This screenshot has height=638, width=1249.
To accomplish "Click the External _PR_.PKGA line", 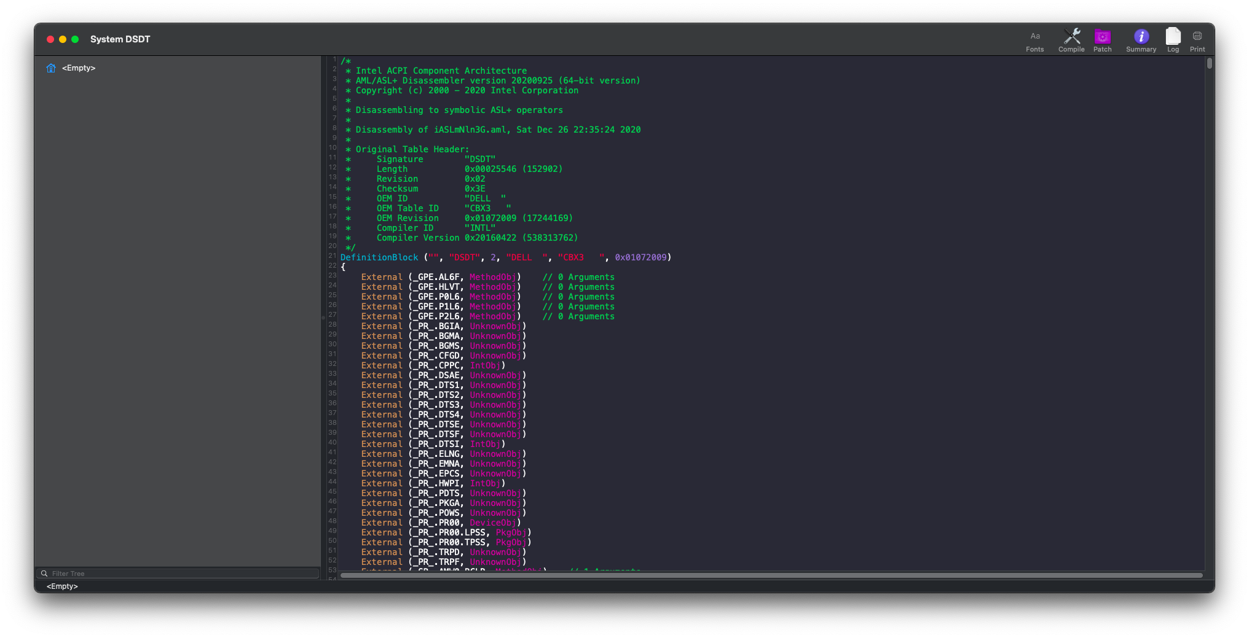I will click(x=443, y=503).
